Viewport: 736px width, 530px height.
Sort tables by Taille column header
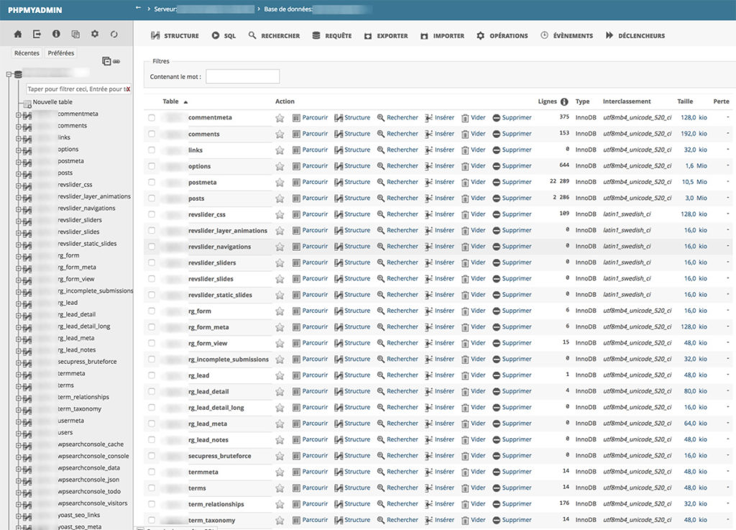(685, 101)
